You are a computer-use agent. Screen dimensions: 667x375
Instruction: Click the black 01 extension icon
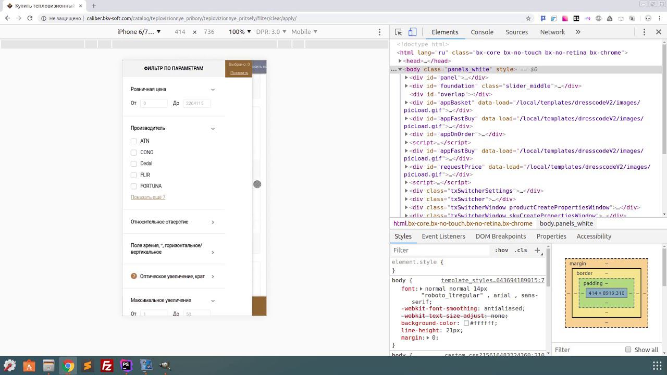pos(576,18)
